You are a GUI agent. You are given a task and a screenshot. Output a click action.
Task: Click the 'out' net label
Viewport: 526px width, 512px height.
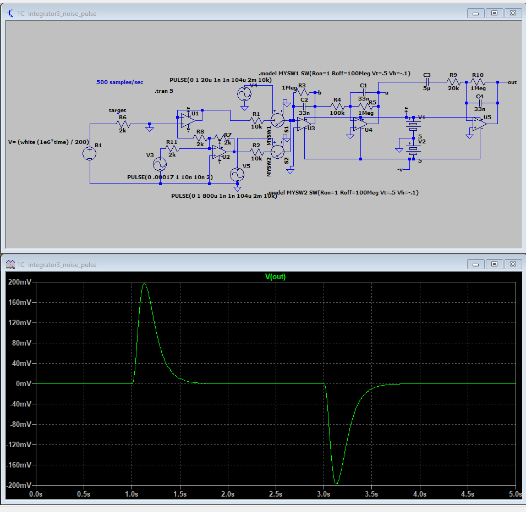coord(512,81)
